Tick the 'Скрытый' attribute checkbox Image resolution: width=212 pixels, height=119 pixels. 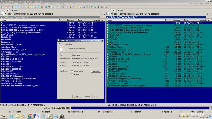tap(72, 75)
